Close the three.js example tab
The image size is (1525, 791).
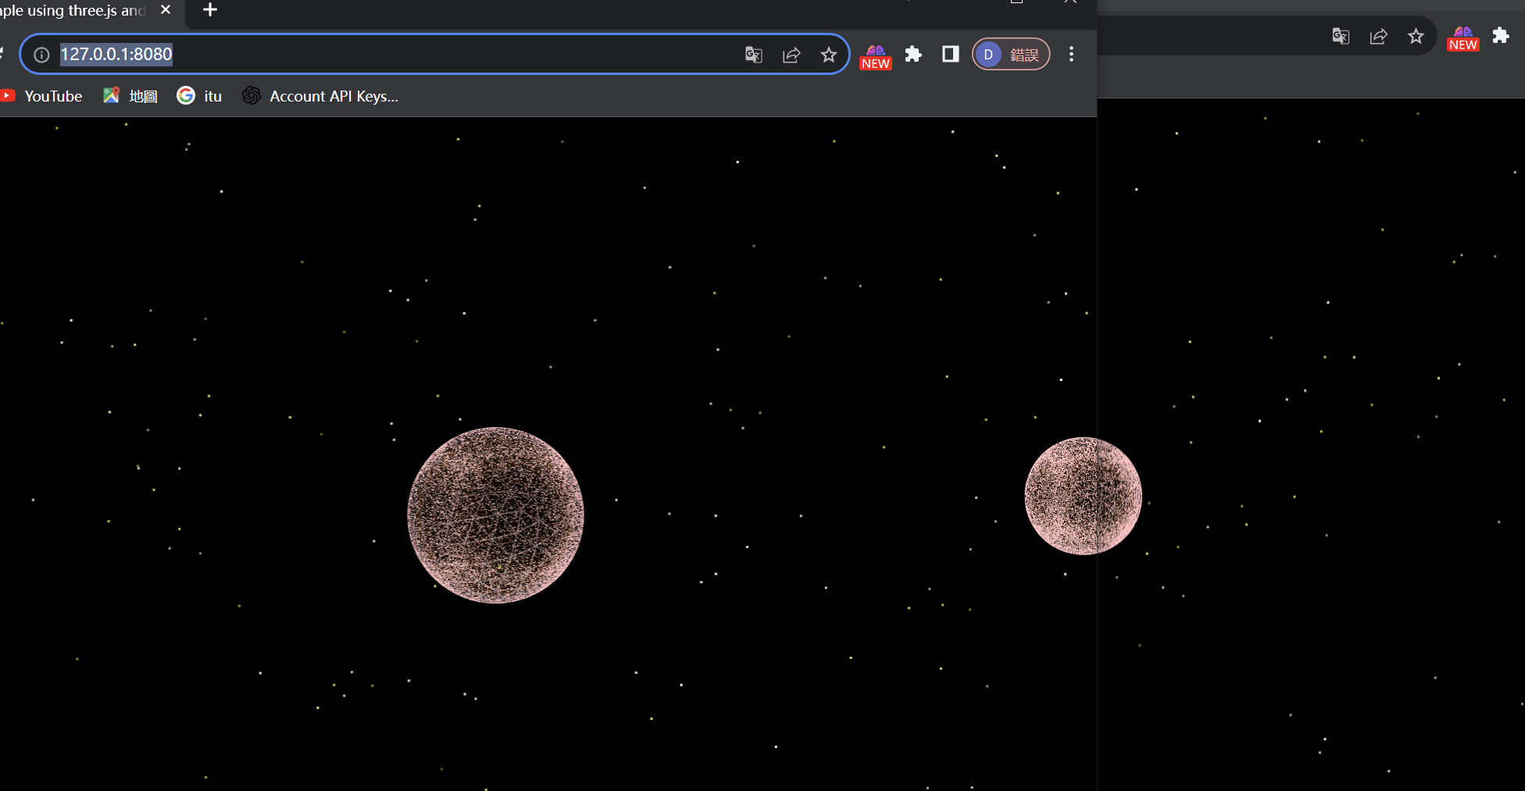[x=165, y=10]
